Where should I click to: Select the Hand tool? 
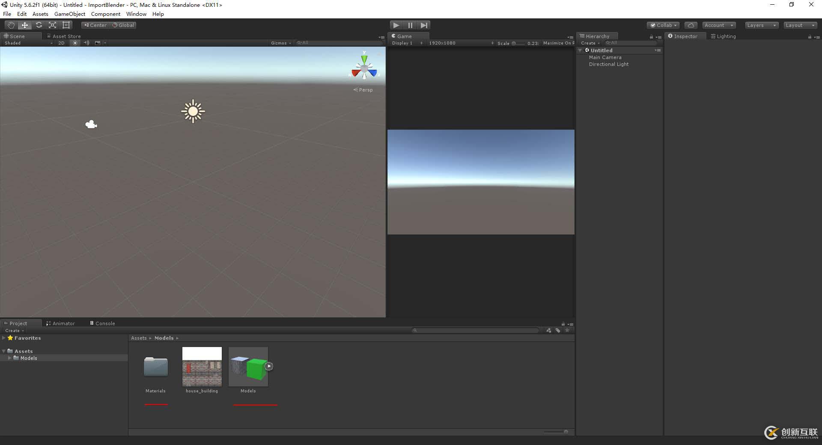[11, 25]
